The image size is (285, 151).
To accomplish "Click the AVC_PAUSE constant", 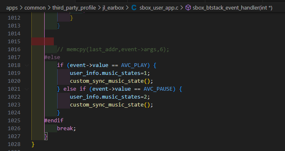I will 158,89.
